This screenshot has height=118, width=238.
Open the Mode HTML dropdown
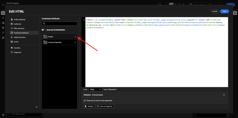[x=95, y=90]
